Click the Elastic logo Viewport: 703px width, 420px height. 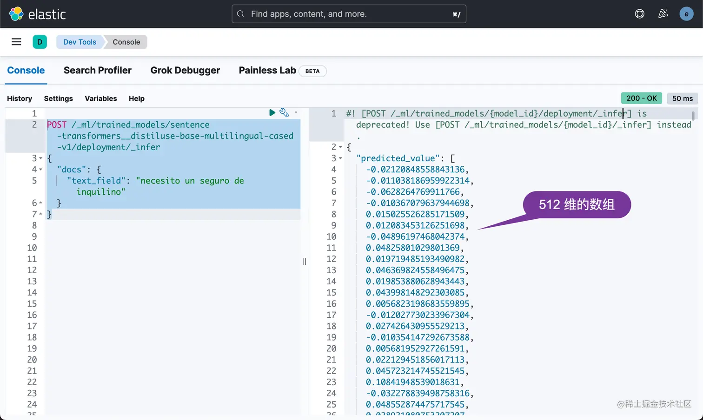point(37,14)
